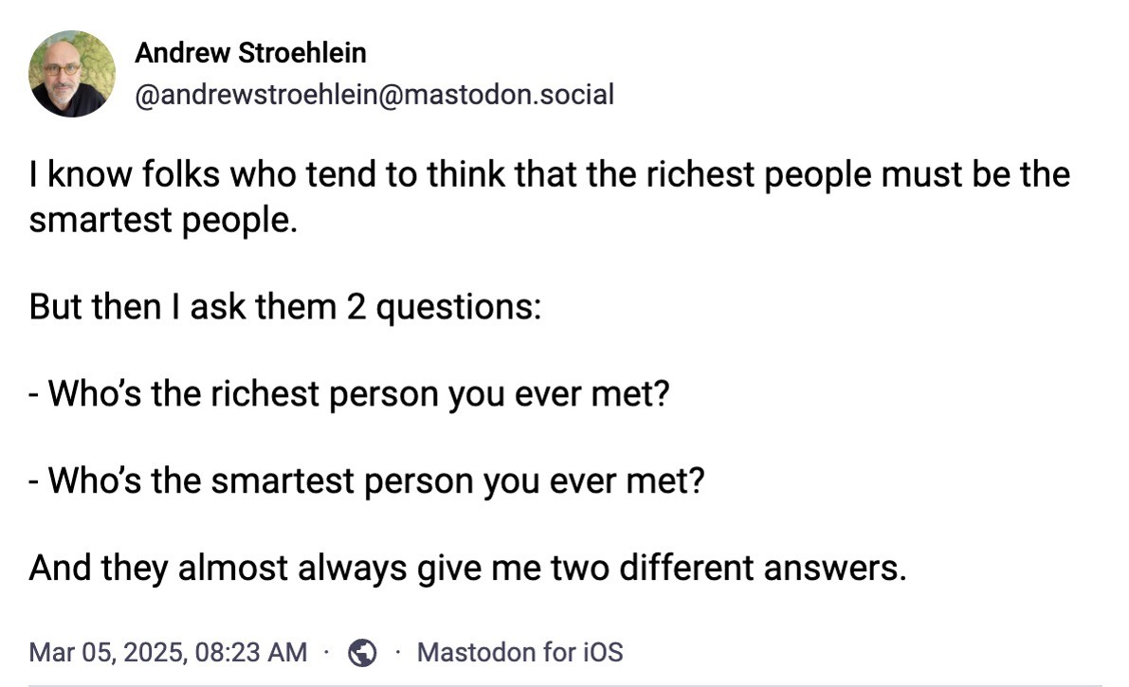
Task: Click the globe public visibility icon
Action: (361, 652)
